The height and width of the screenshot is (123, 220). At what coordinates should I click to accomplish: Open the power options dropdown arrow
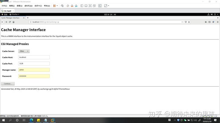[x=57, y=6]
